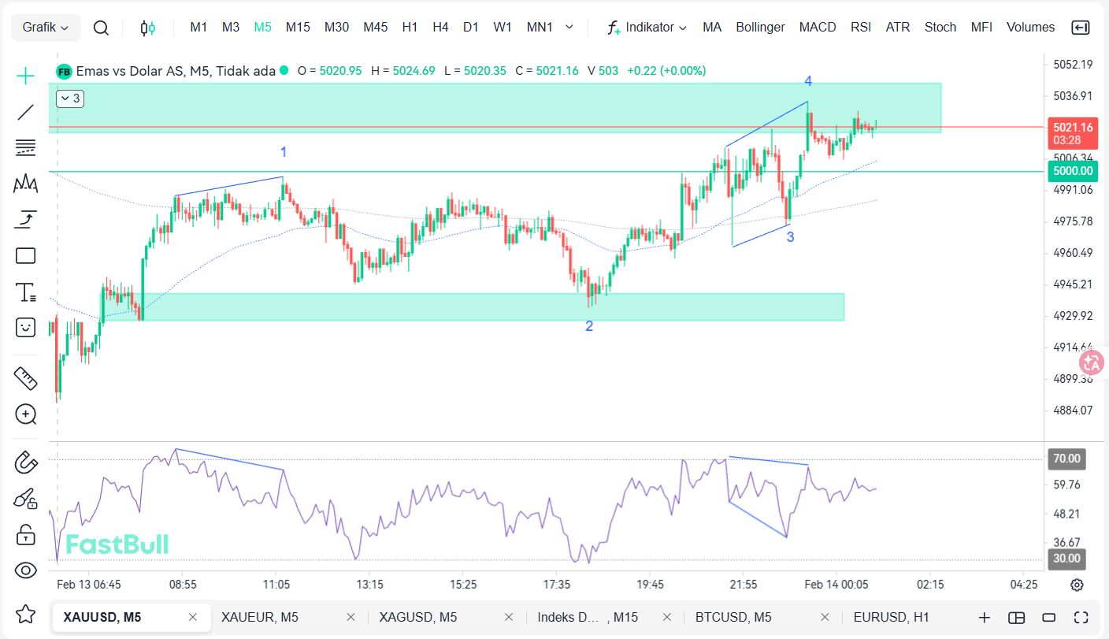Select the trend line drawing tool

click(x=26, y=112)
